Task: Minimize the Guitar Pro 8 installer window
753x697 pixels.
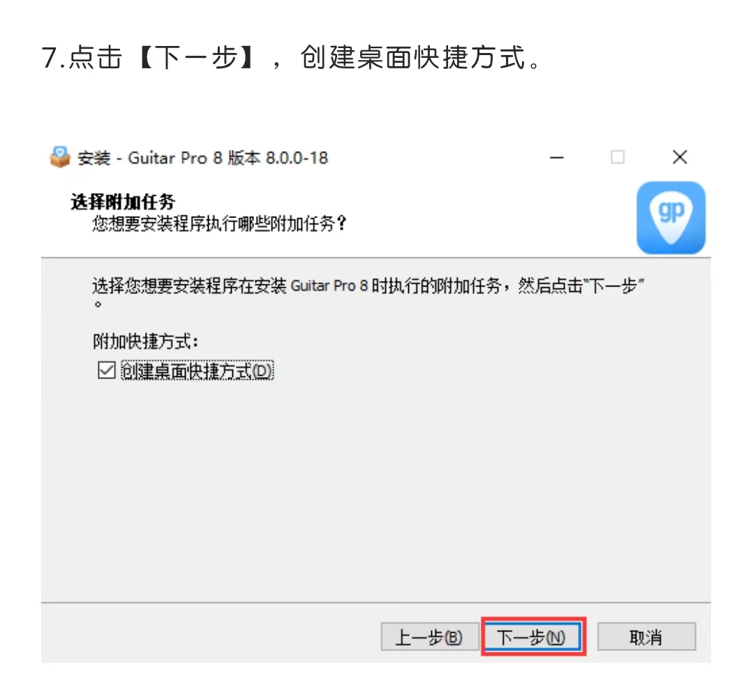Action: (557, 158)
